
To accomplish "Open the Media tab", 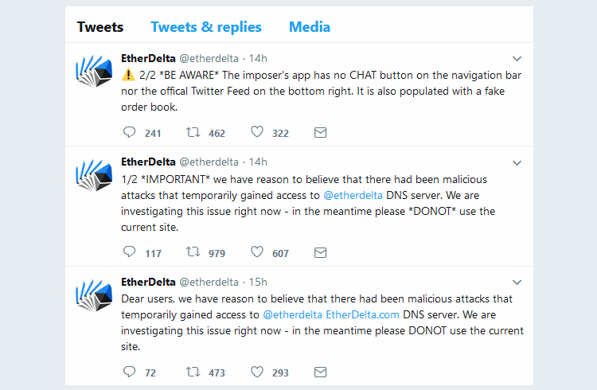I will [x=310, y=27].
